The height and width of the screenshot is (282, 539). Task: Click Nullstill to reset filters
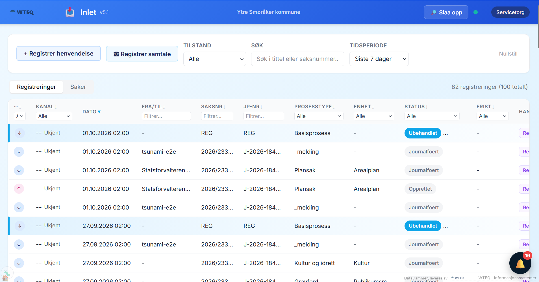(508, 54)
